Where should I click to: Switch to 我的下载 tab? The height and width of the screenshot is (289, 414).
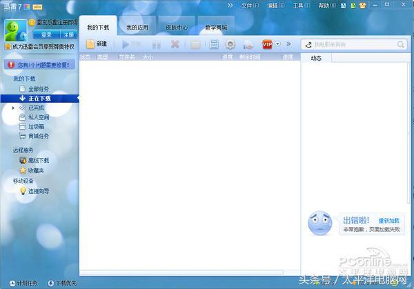point(98,27)
